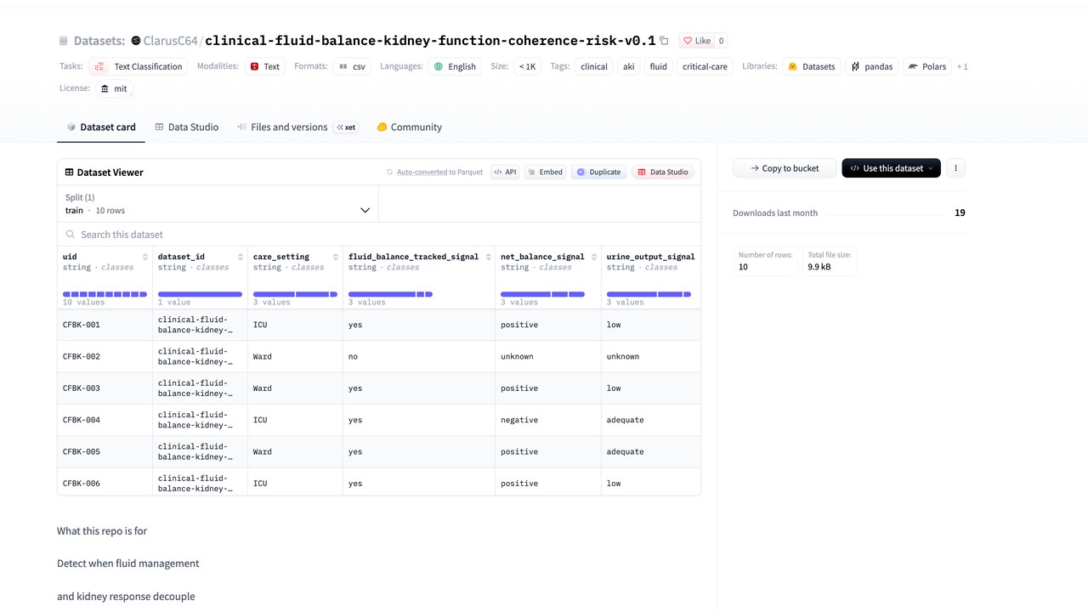Open the three-dot more options menu
The image size is (1088, 612).
pyautogui.click(x=955, y=168)
